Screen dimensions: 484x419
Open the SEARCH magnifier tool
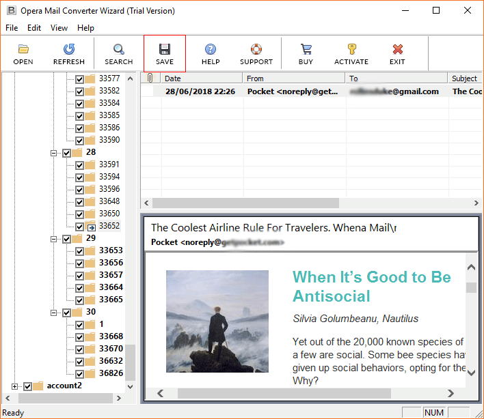[118, 49]
